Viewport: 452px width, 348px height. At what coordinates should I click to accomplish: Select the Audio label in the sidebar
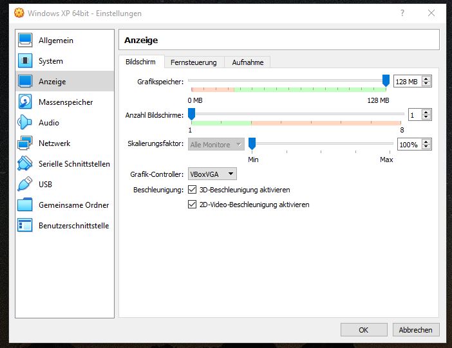coord(49,123)
